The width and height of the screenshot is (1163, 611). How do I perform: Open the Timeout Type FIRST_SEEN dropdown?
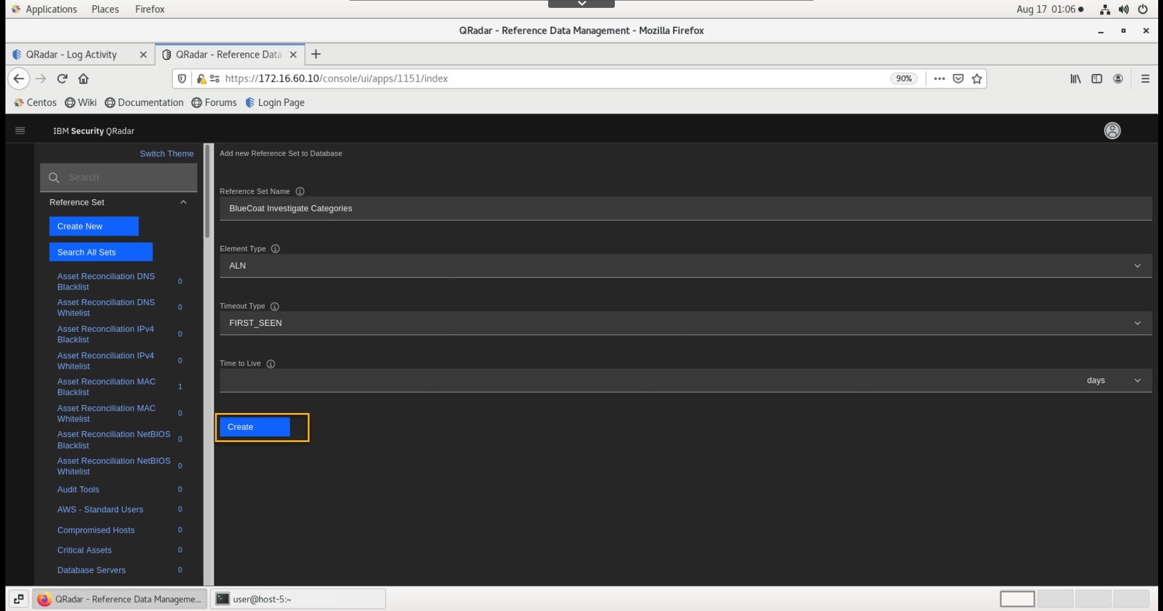point(686,323)
